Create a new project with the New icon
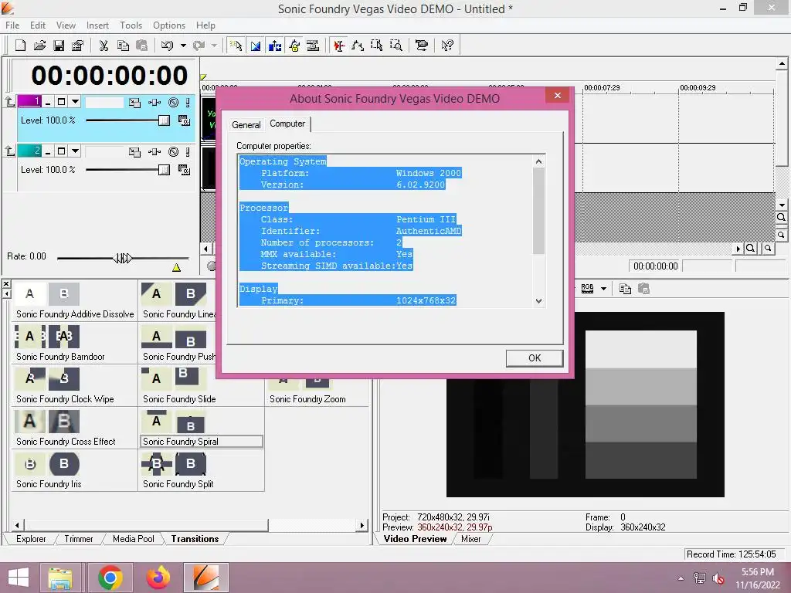This screenshot has width=791, height=593. click(x=20, y=46)
